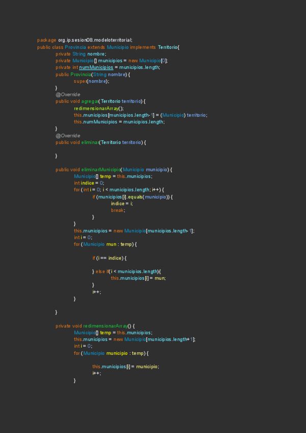Click the 'this.municipios[i] = municipio;' assignment
The width and height of the screenshot is (306, 433).
point(125,367)
